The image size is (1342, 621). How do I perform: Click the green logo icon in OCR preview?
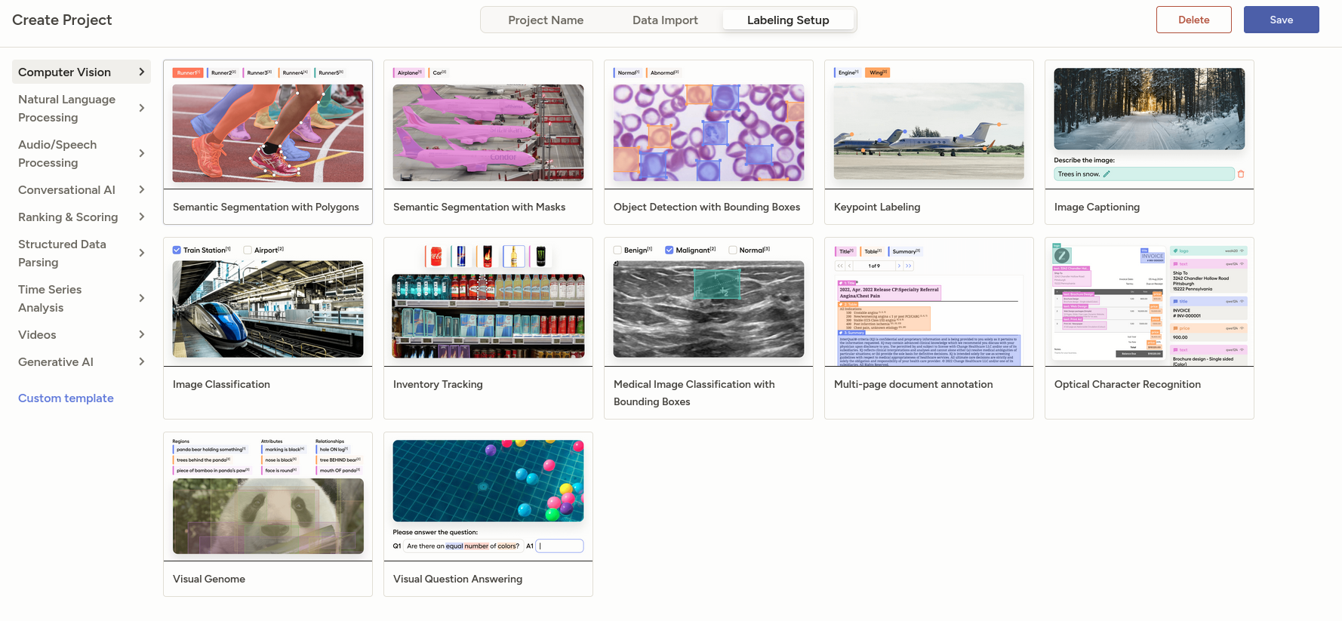coord(1062,256)
